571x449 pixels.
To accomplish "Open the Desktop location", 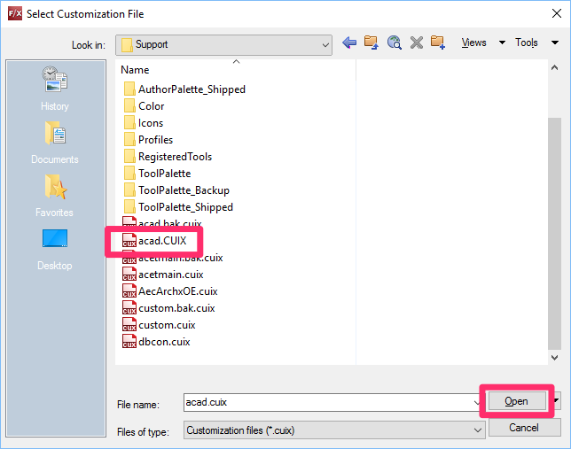I will pos(55,249).
